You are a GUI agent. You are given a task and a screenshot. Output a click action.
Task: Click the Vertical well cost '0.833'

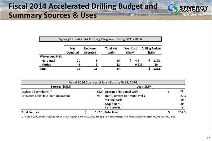tap(139, 65)
